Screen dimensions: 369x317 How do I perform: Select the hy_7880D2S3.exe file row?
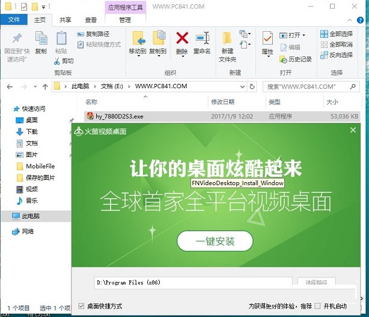(x=222, y=116)
